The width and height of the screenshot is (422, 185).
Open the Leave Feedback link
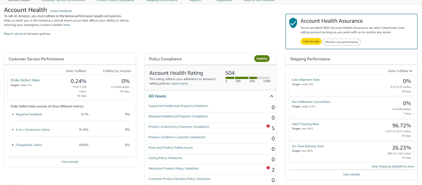[61, 11]
